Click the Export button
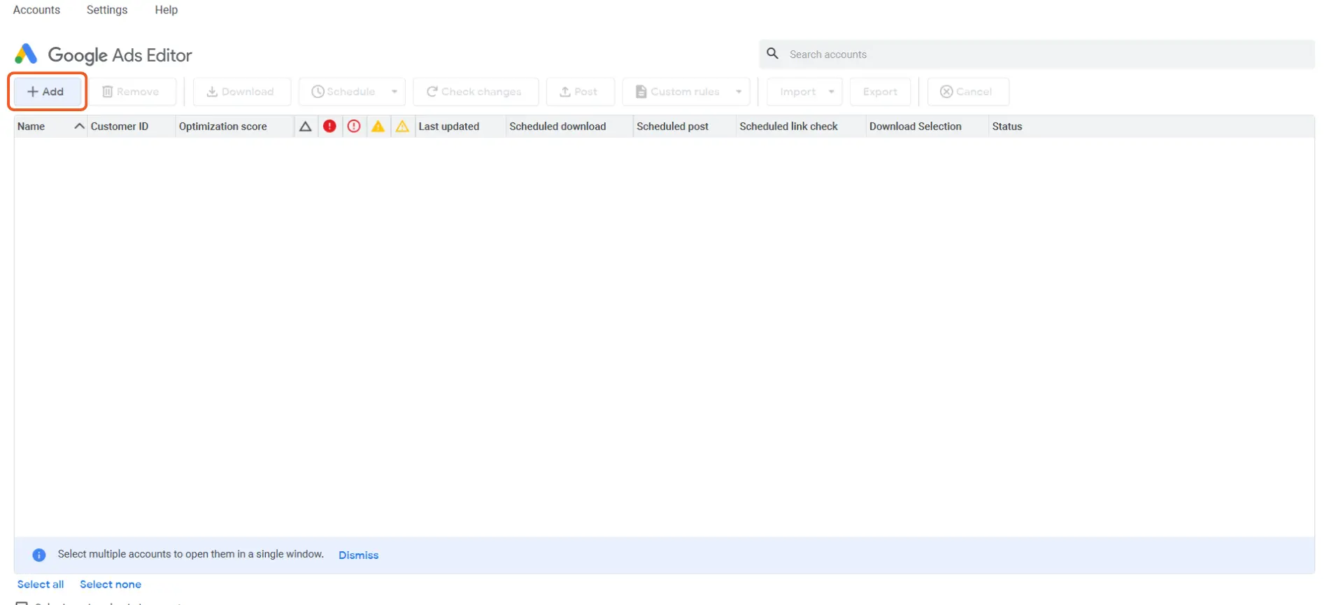 point(880,92)
